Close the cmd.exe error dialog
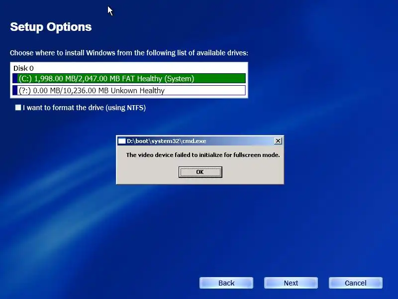398x299 pixels. pyautogui.click(x=278, y=141)
